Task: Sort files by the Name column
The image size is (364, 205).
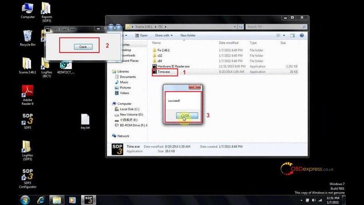Action: [x=156, y=43]
